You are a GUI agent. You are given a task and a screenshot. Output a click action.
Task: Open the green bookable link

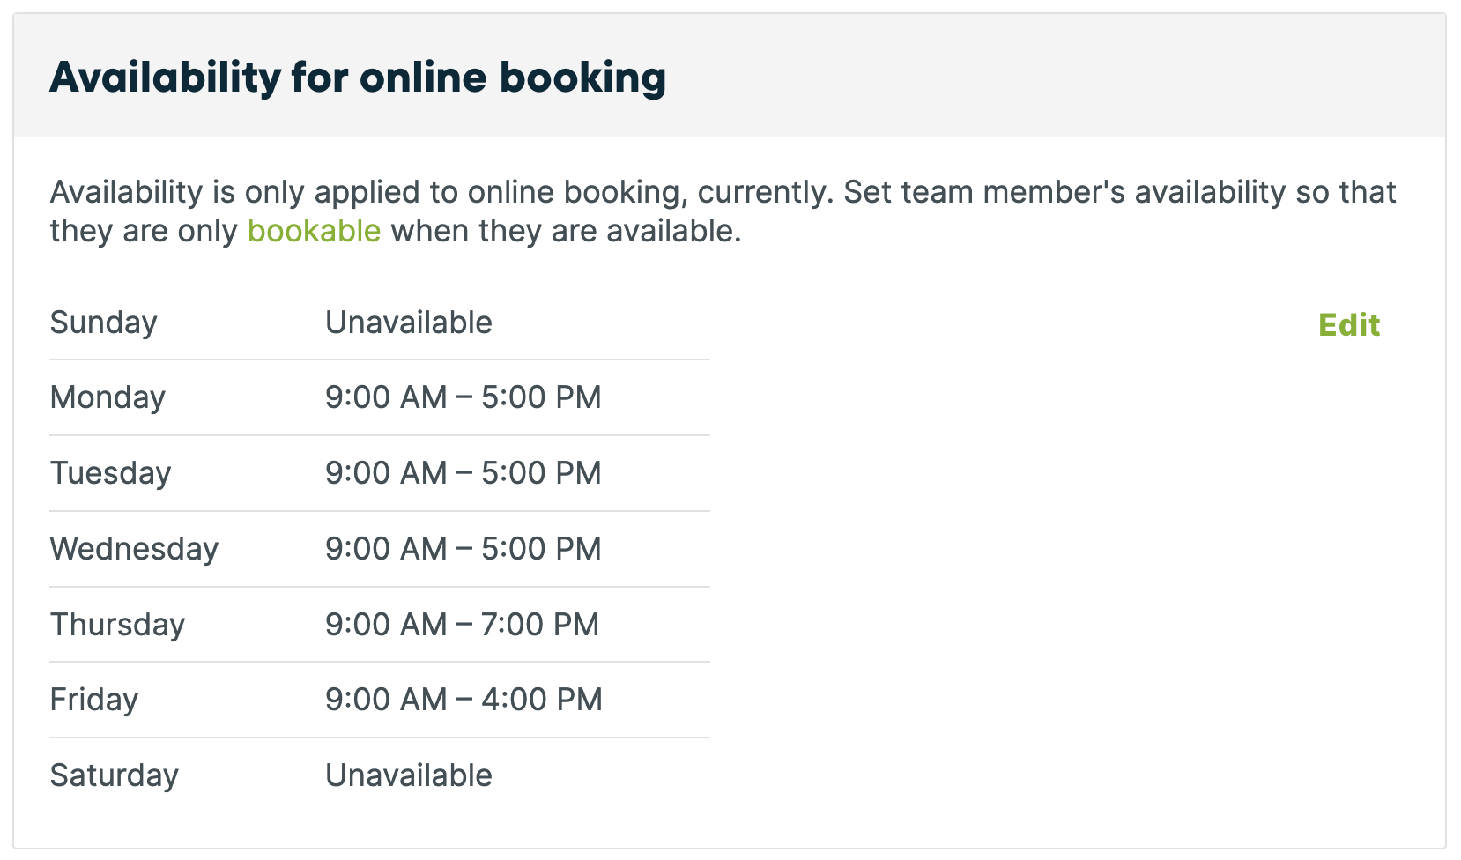(314, 231)
